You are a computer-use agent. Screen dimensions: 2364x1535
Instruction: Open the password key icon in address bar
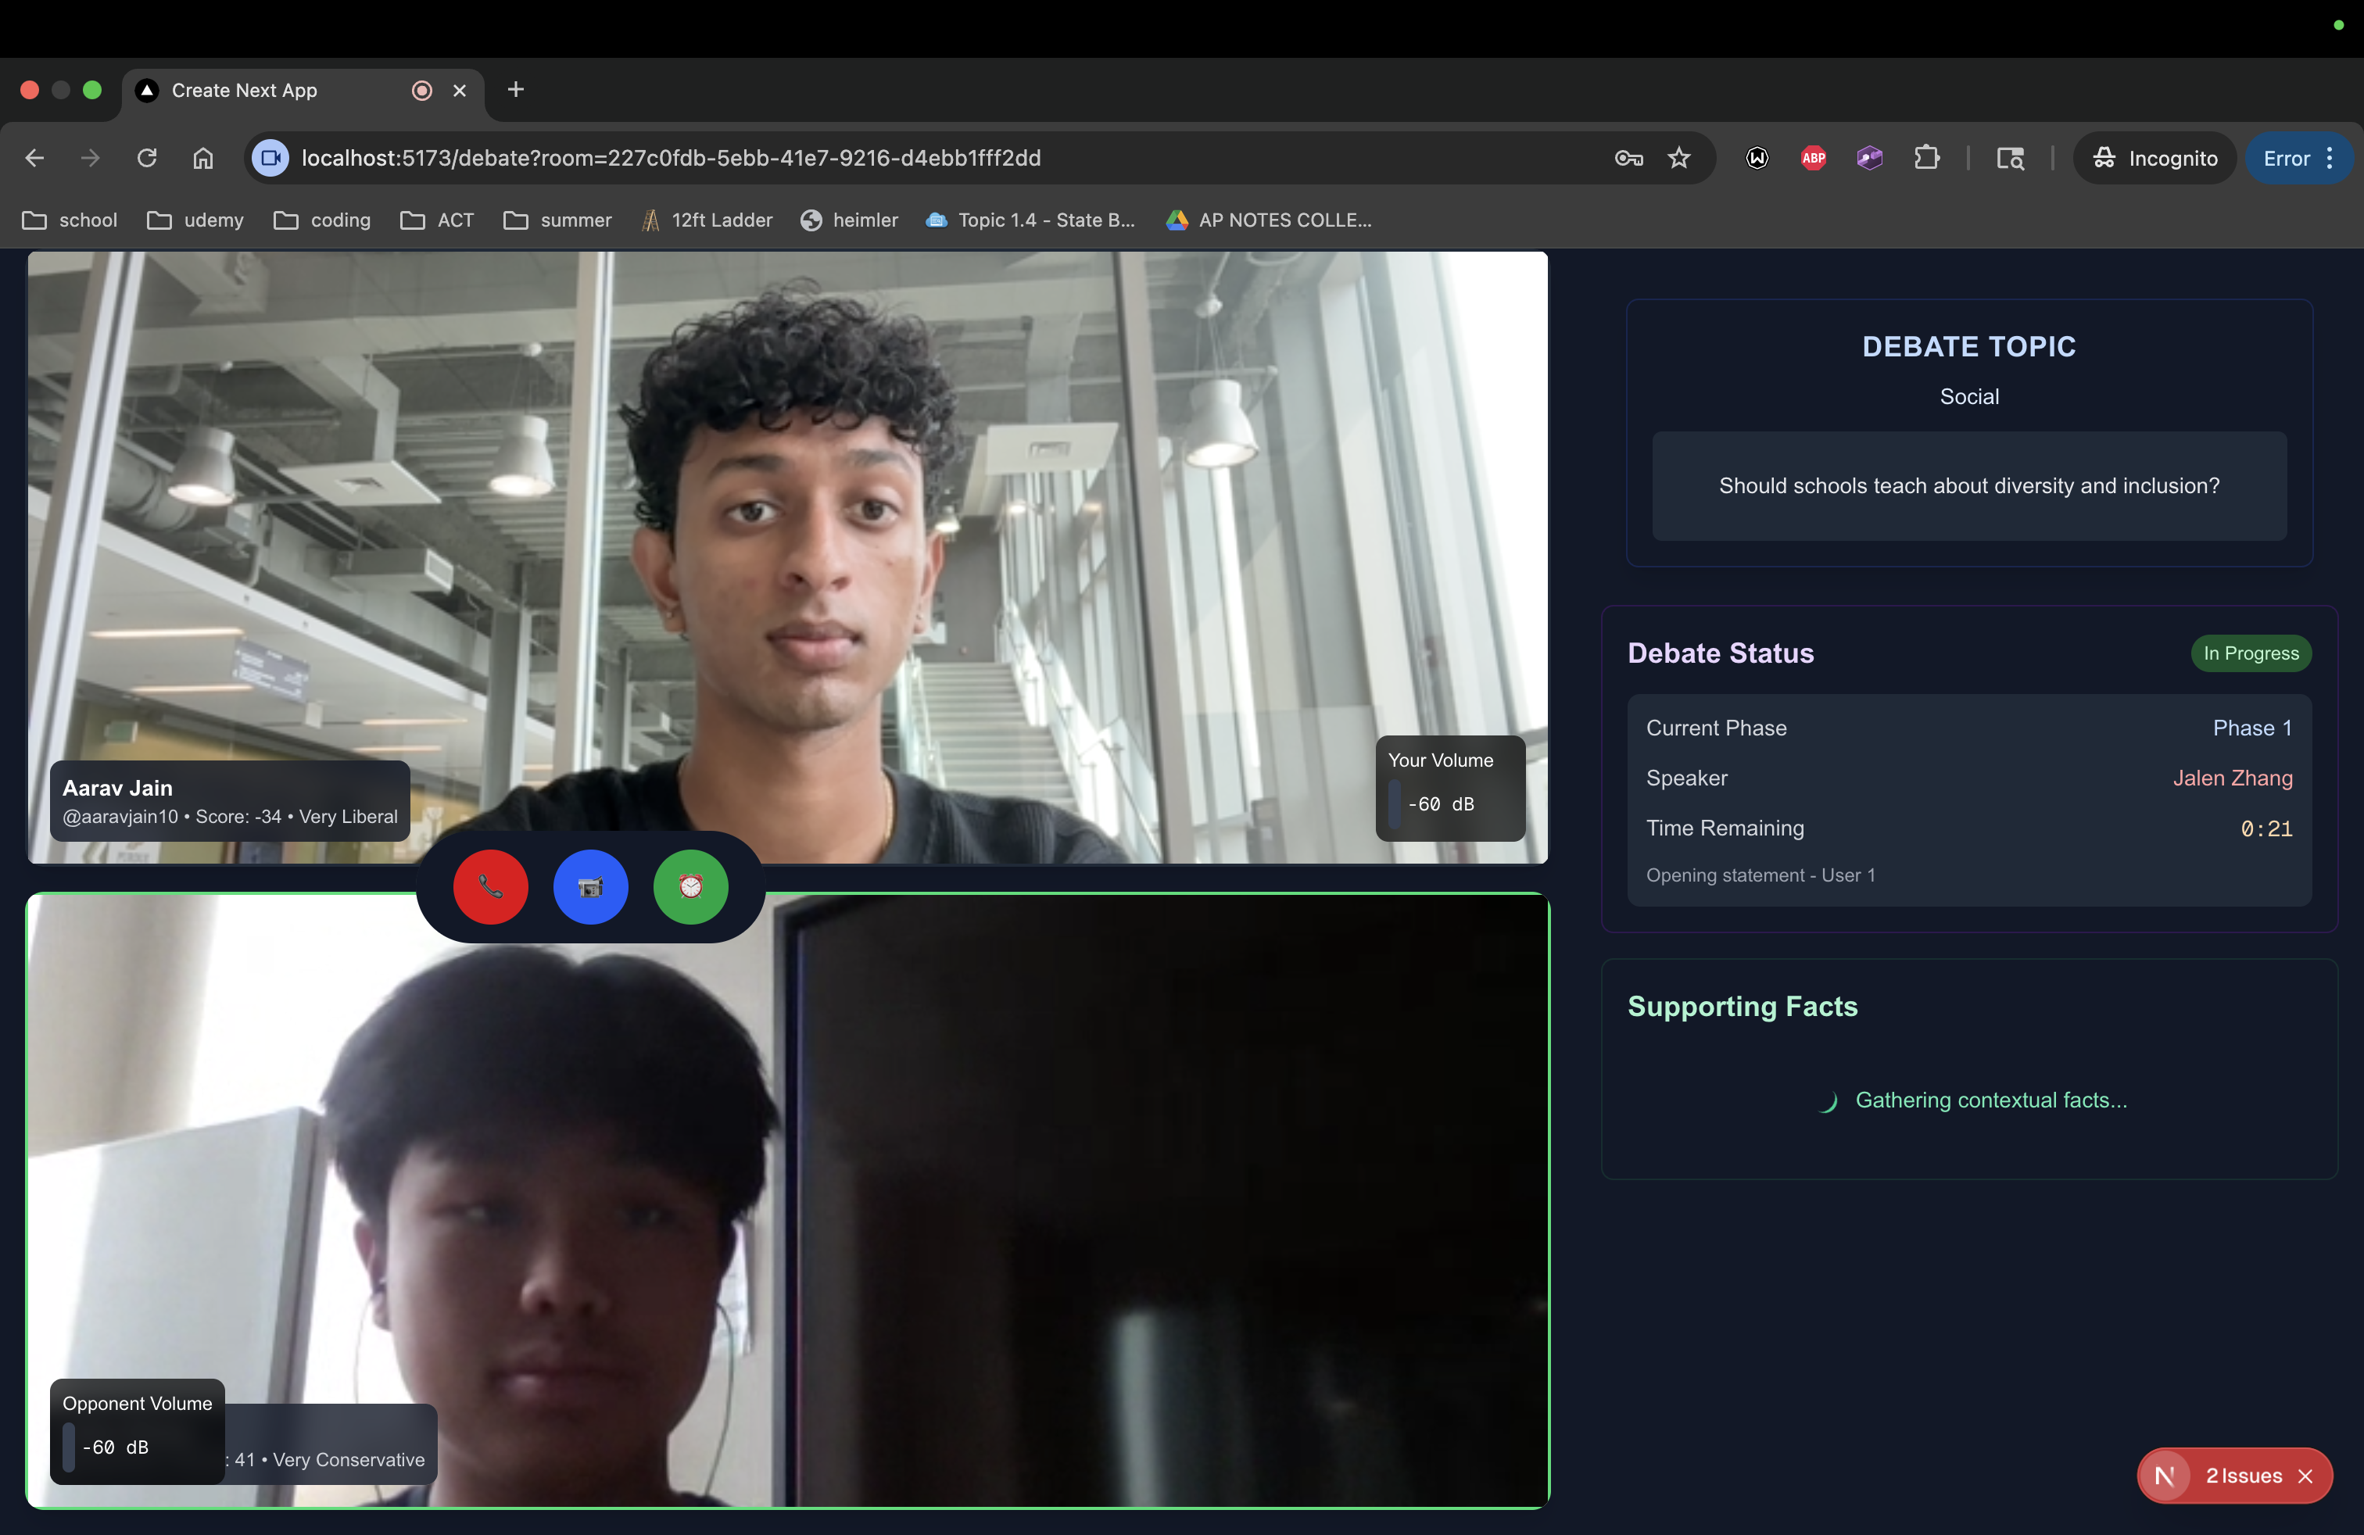(1628, 158)
